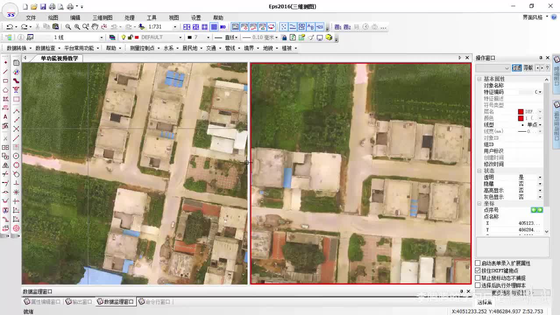The image size is (560, 315).
Task: Click the red 层名 color swatch
Action: point(521,112)
